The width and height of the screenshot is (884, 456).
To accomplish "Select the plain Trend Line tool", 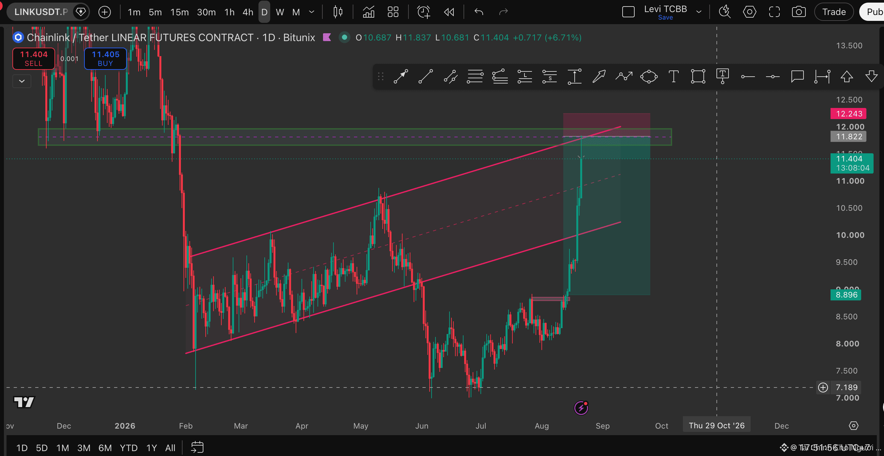I will [x=425, y=76].
